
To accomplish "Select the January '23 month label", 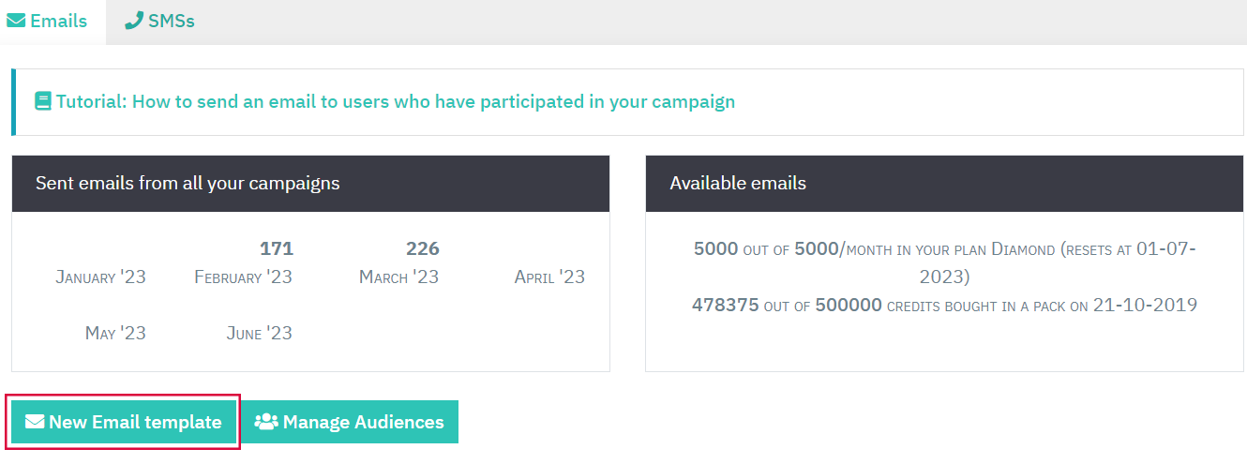I will [x=100, y=277].
